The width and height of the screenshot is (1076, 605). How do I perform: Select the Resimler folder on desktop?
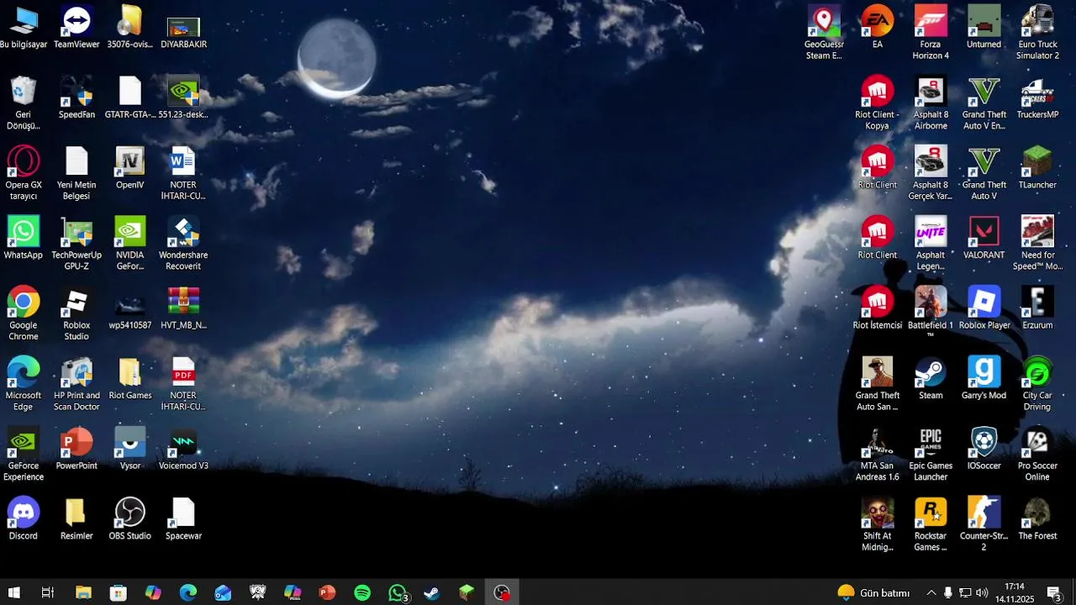tap(76, 518)
